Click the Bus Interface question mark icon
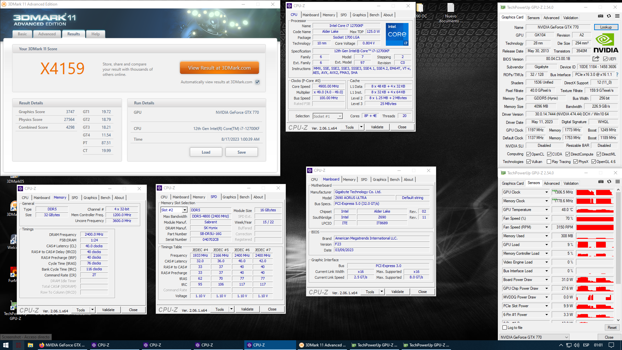The image size is (622, 350). (617, 75)
